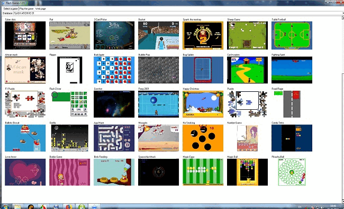Screen dimensions: 344x209
Task: Select the Bug Splake game thumbnail
Action: [x=203, y=70]
